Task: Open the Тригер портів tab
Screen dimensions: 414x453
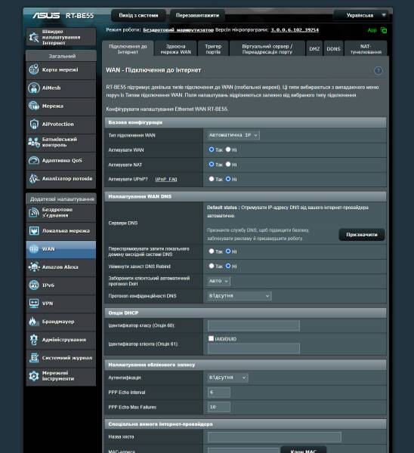Action: 213,49
